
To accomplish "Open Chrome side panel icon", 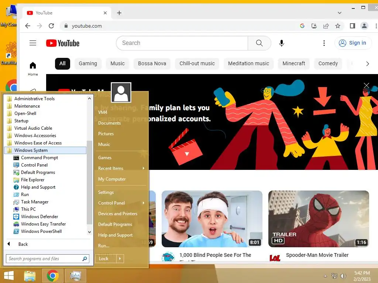I will (353, 26).
